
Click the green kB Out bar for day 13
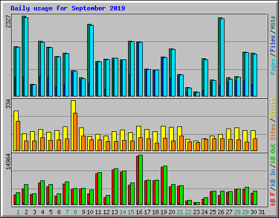[116, 187]
